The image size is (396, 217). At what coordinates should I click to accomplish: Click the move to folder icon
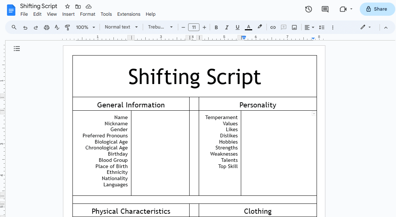coord(78,7)
